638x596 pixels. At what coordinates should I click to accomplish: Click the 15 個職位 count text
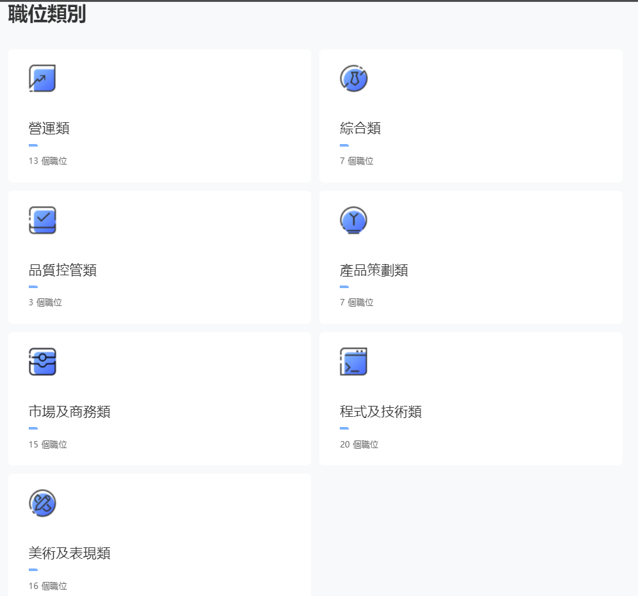(x=47, y=444)
